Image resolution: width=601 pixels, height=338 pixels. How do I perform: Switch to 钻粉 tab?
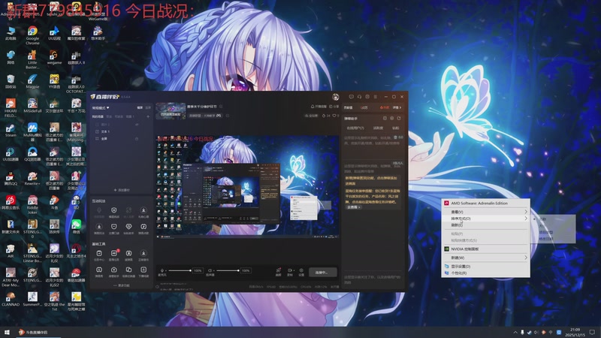click(396, 128)
